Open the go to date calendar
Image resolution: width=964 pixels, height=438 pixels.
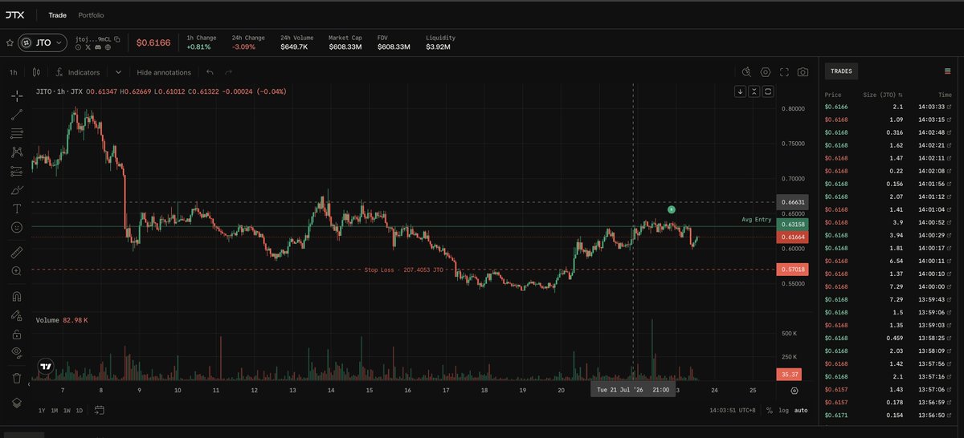pyautogui.click(x=100, y=410)
